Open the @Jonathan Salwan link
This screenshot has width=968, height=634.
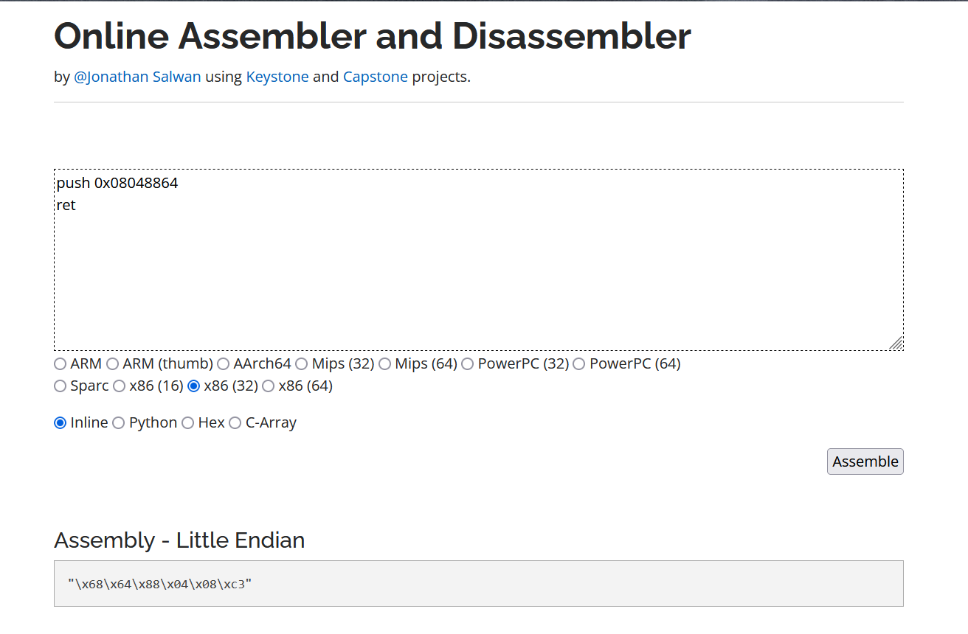pos(137,77)
